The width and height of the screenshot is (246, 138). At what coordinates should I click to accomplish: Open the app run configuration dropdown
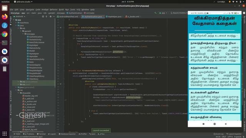(x=163, y=13)
